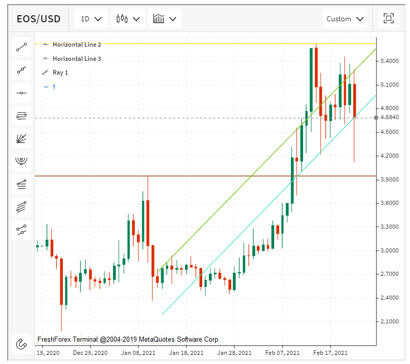
Task: Select the pitchfork drawing tool
Action: 21,230
